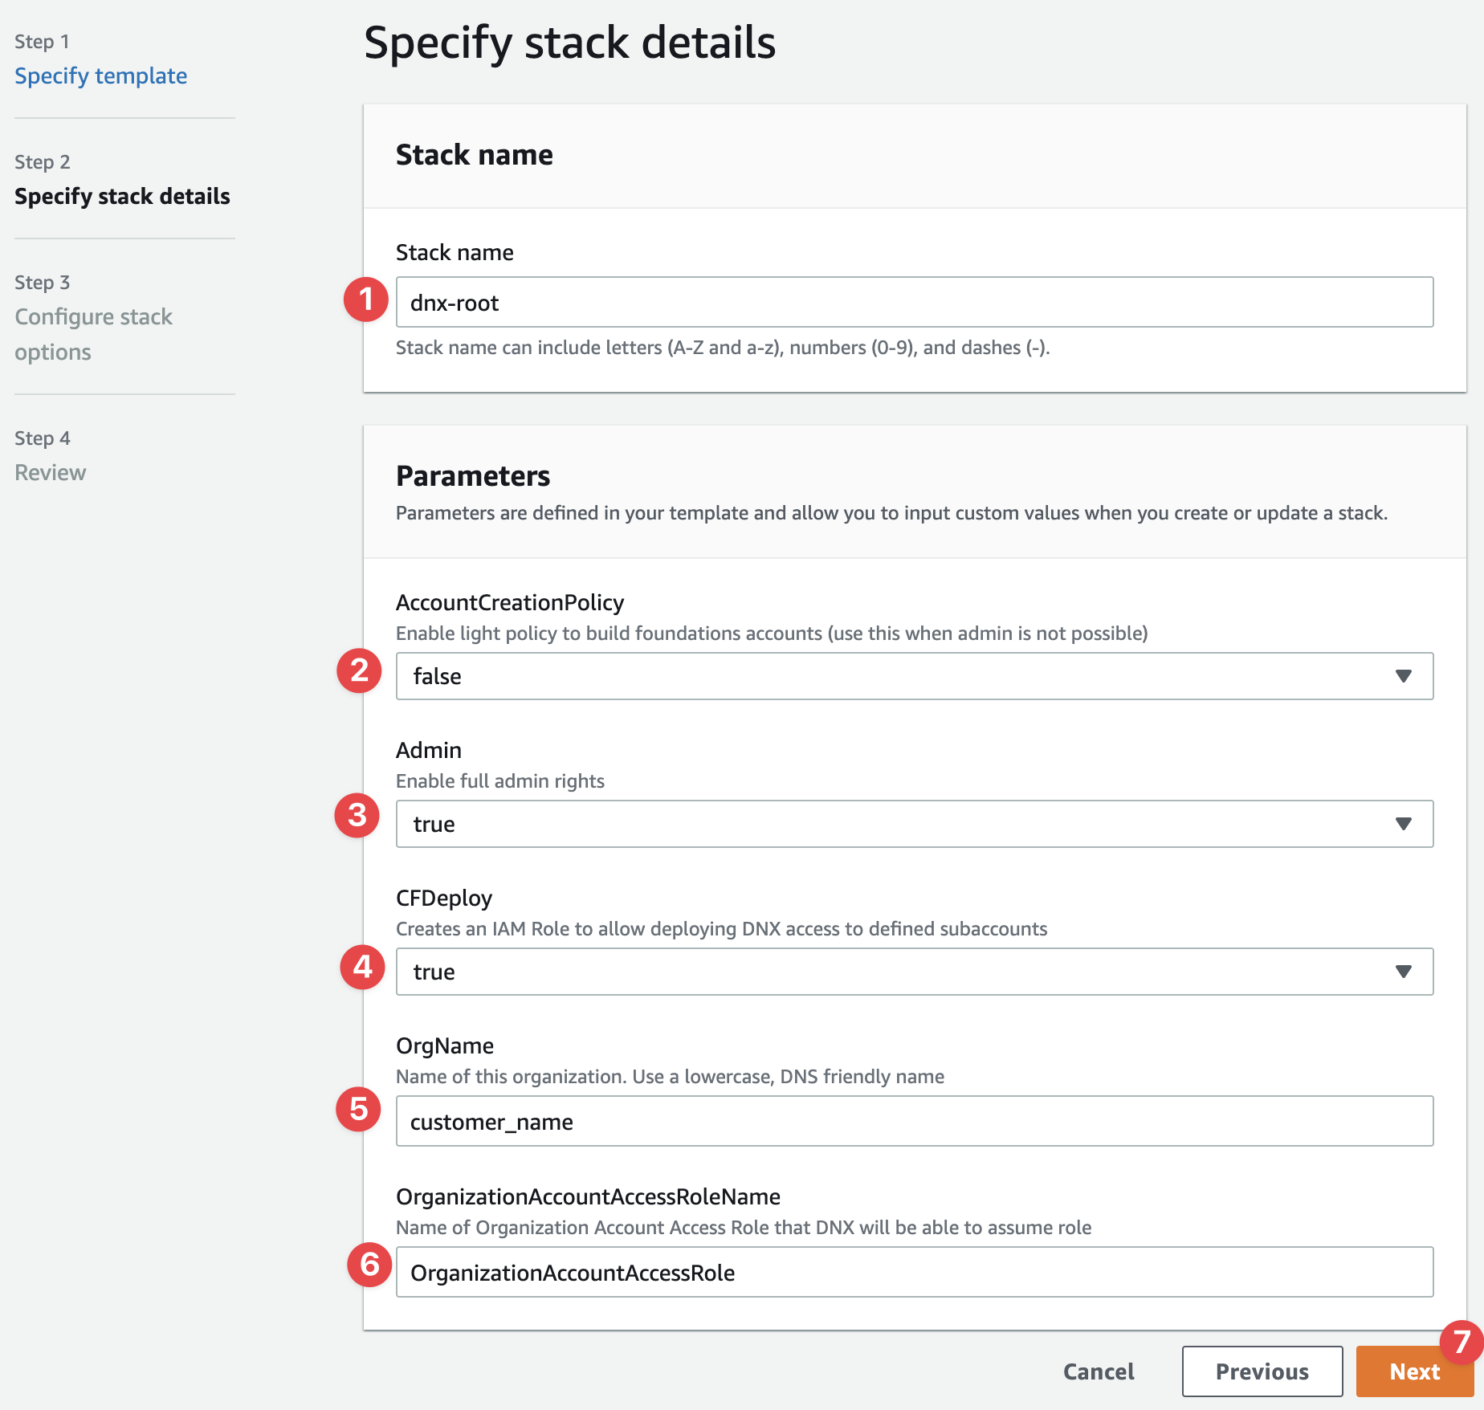Select the Review step in sidebar

[x=50, y=472]
